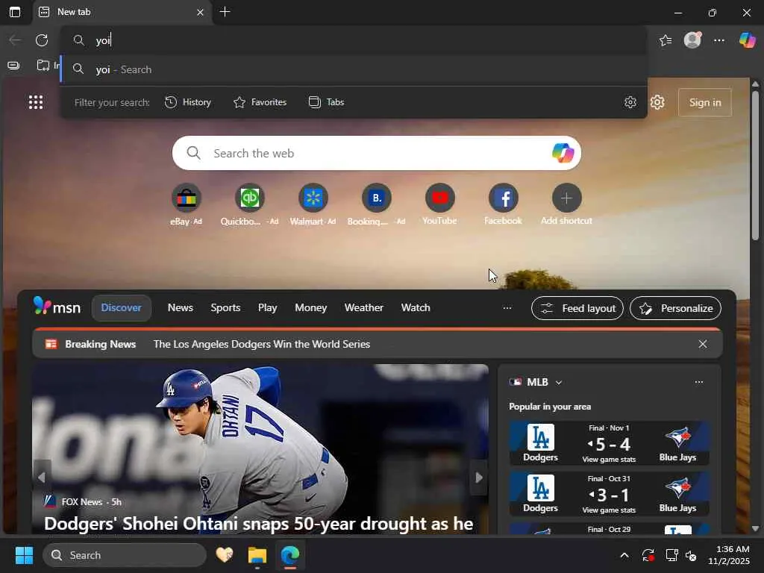
Task: Open address bar suggestion settings gear
Action: (x=630, y=102)
